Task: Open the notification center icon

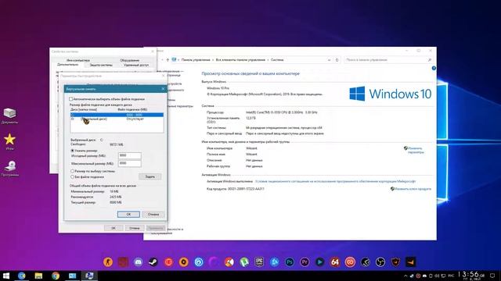Action: [x=492, y=276]
